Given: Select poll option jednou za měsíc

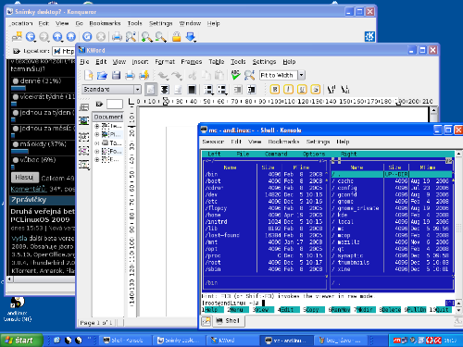Looking at the screenshot, I should [x=16, y=129].
